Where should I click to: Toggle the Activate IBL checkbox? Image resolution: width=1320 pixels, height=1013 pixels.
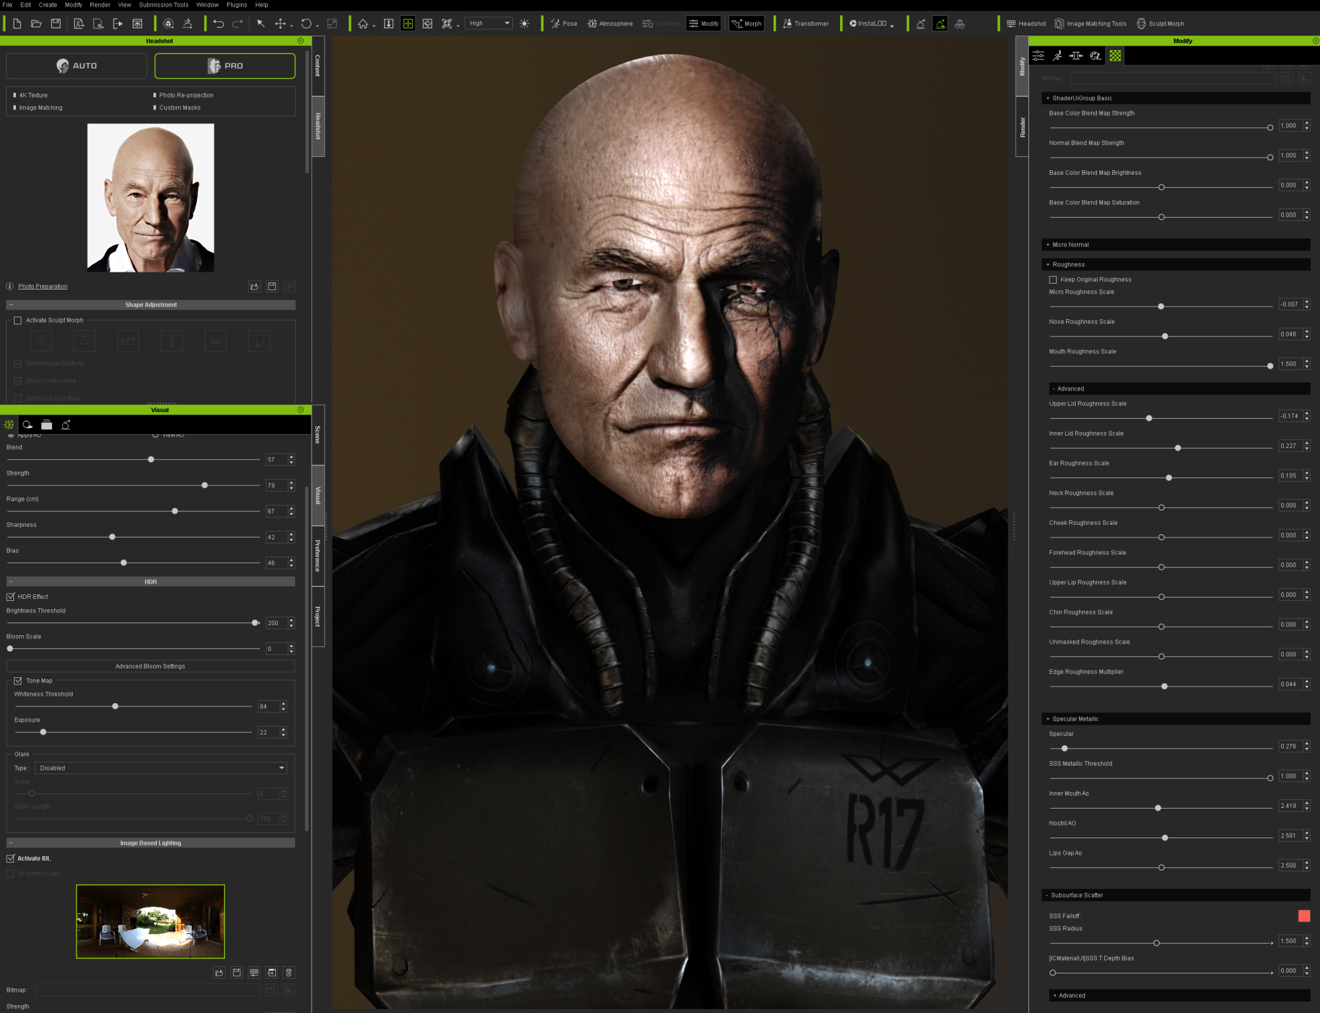[x=11, y=859]
